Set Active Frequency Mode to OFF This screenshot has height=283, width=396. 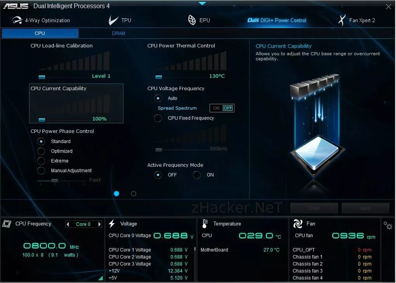coord(158,175)
